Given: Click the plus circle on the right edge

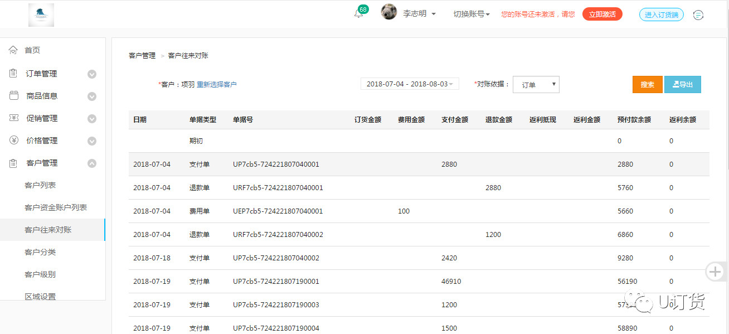Looking at the screenshot, I should 715,272.
